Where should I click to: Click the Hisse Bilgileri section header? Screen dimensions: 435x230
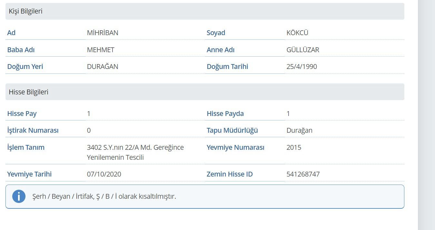pos(29,92)
